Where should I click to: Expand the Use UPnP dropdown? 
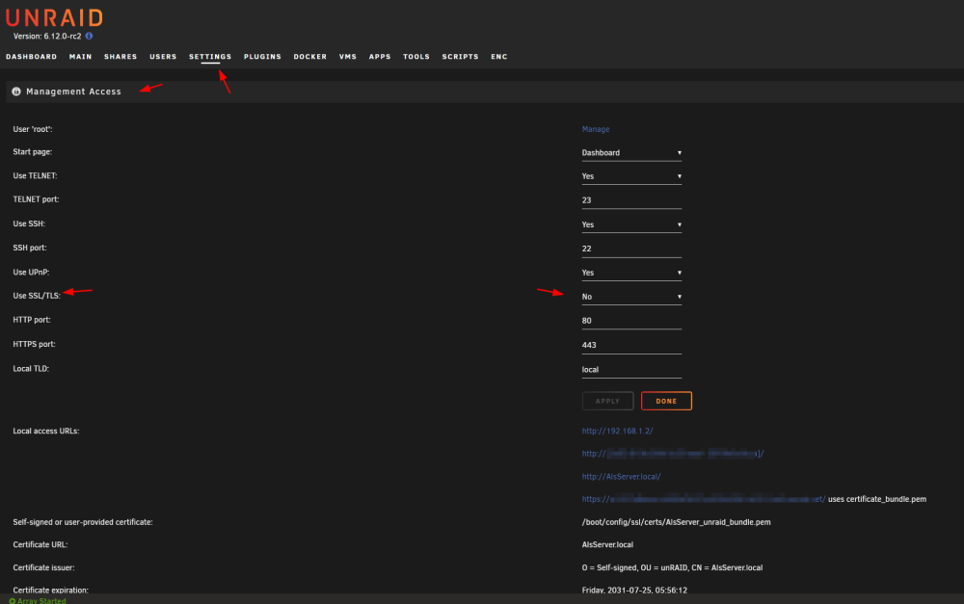click(x=631, y=273)
